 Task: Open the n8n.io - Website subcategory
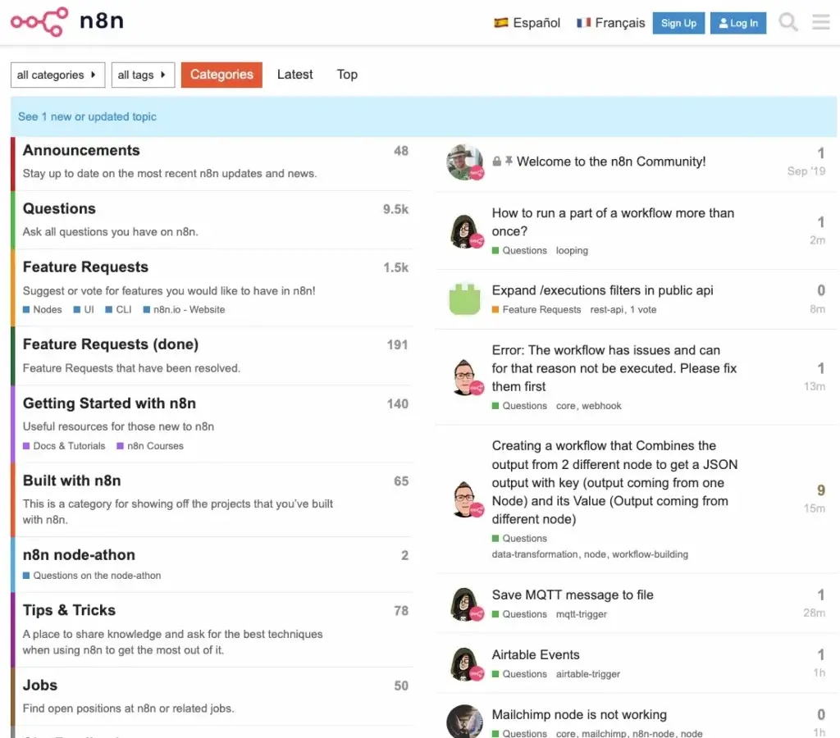(185, 310)
